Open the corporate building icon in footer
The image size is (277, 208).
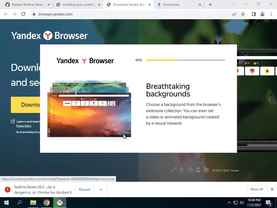click(206, 170)
